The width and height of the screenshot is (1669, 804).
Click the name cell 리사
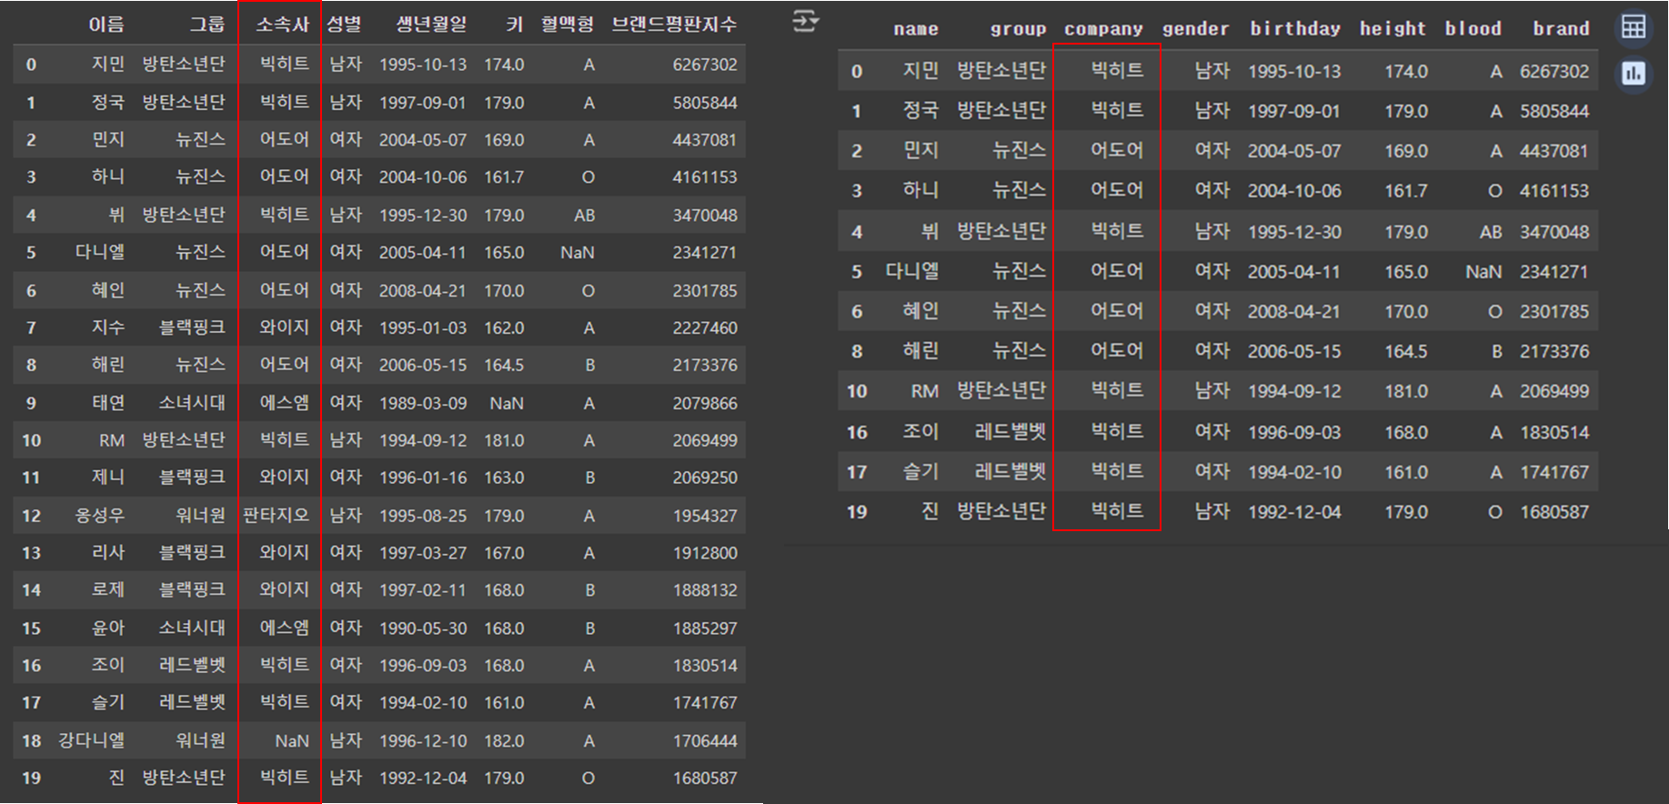tap(108, 553)
